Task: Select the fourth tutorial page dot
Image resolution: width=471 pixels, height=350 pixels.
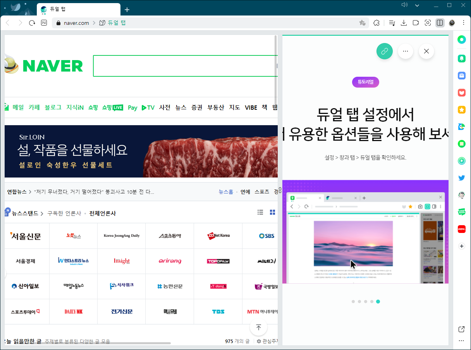Action: 372,301
